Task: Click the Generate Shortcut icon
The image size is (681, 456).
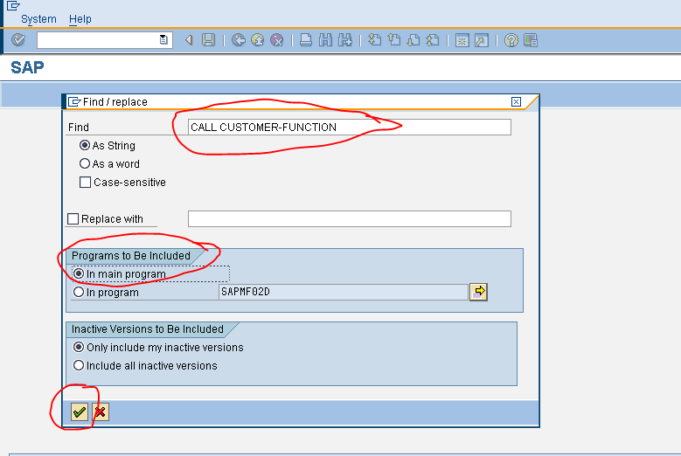Action: 481,40
